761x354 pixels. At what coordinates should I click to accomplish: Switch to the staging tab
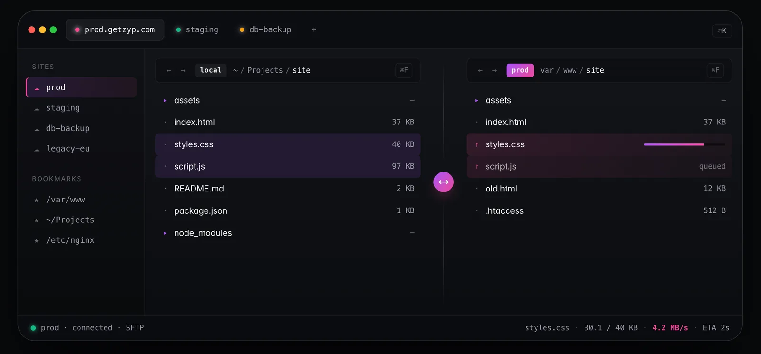tap(197, 29)
